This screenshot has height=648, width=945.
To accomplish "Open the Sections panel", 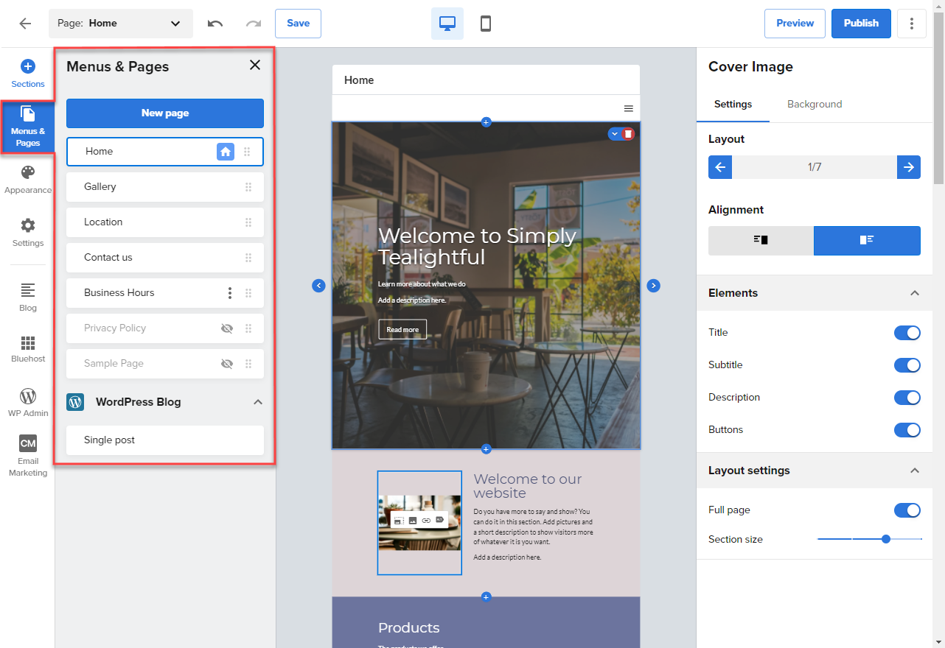I will (27, 74).
